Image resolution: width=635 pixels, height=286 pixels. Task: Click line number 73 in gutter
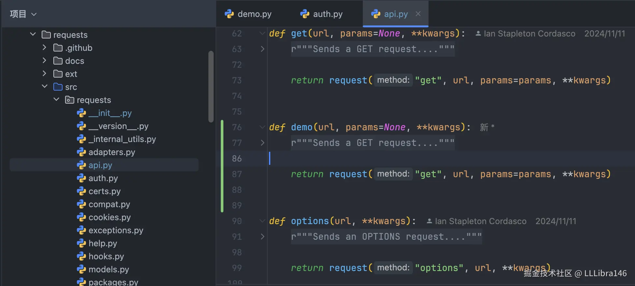[x=237, y=80]
